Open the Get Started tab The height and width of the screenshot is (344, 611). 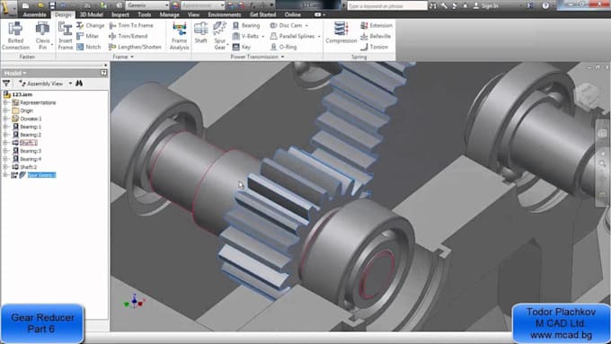(263, 14)
